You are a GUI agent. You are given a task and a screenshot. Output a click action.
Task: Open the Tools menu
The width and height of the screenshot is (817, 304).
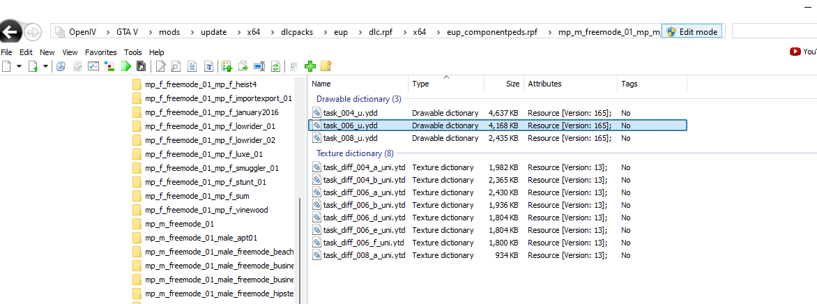[132, 52]
